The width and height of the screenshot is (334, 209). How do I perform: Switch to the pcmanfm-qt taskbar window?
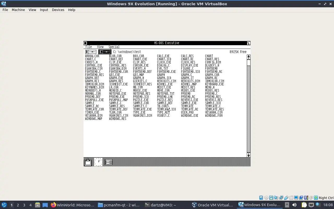click(119, 205)
